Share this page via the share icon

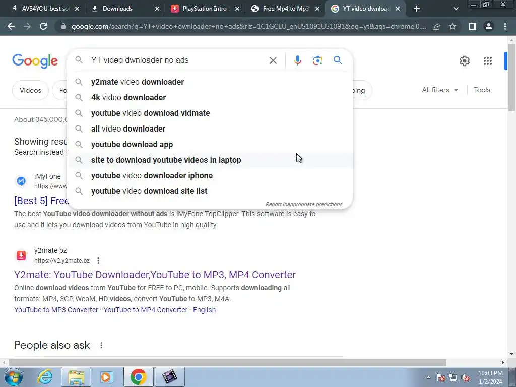tap(436, 26)
